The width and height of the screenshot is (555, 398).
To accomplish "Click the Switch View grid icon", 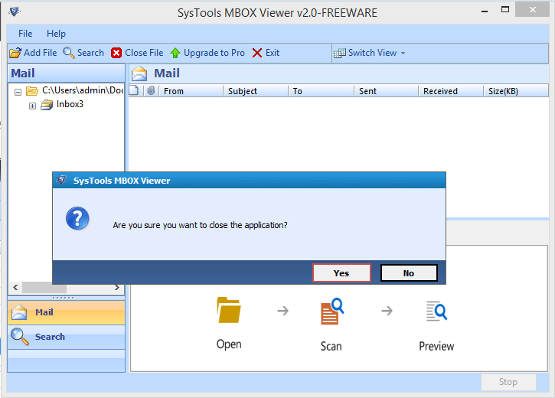I will coord(340,53).
